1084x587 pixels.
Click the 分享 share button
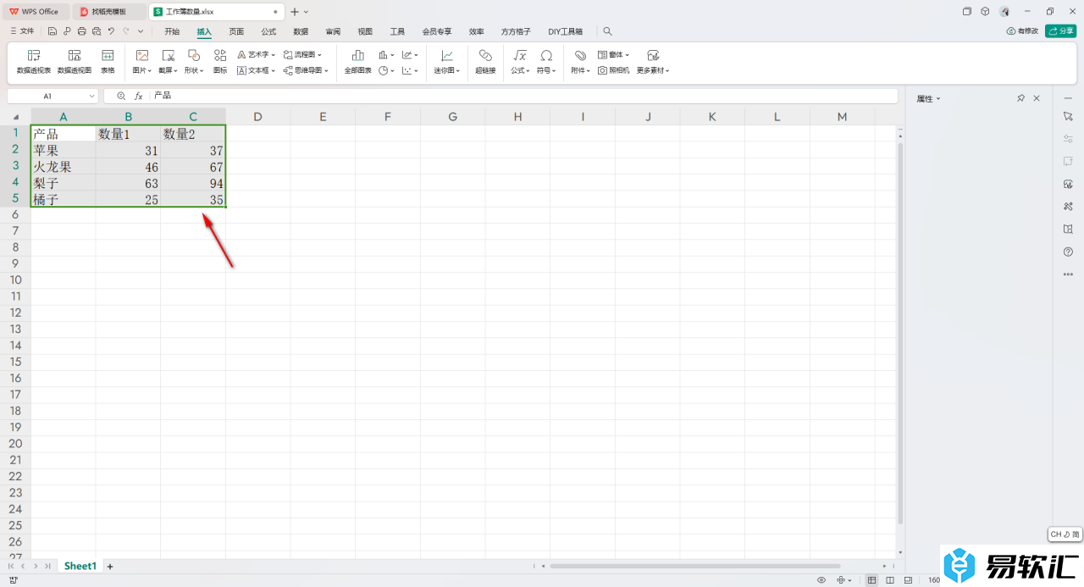coord(1060,30)
